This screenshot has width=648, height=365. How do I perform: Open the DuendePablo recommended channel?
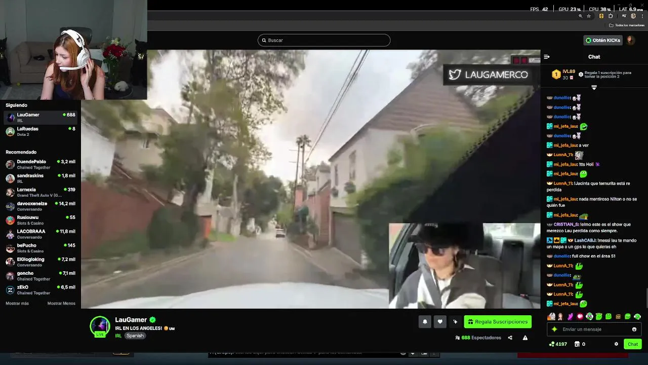[40, 164]
